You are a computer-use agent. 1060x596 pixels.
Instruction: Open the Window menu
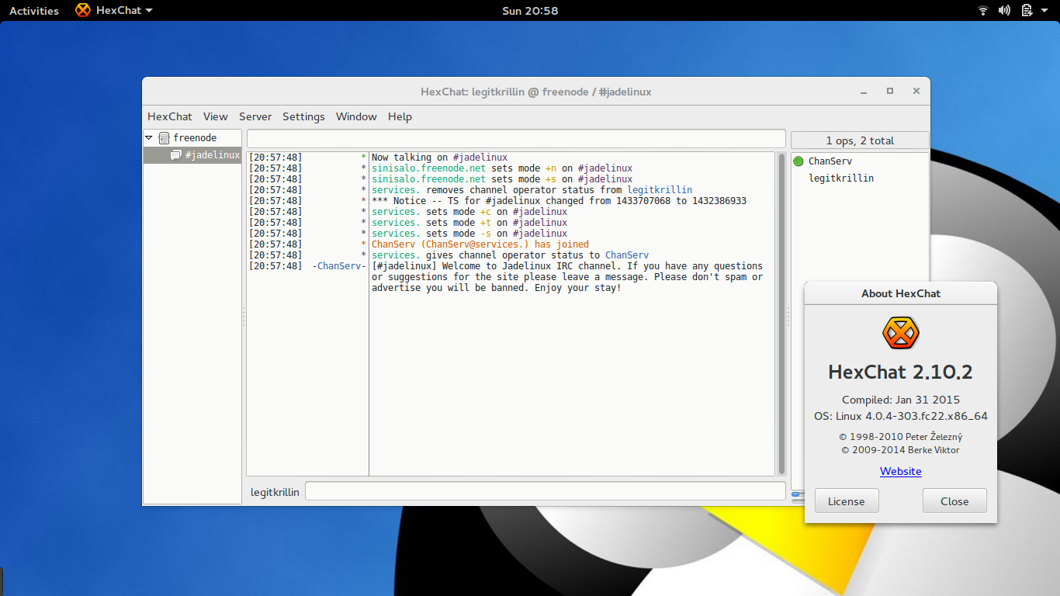click(x=356, y=116)
